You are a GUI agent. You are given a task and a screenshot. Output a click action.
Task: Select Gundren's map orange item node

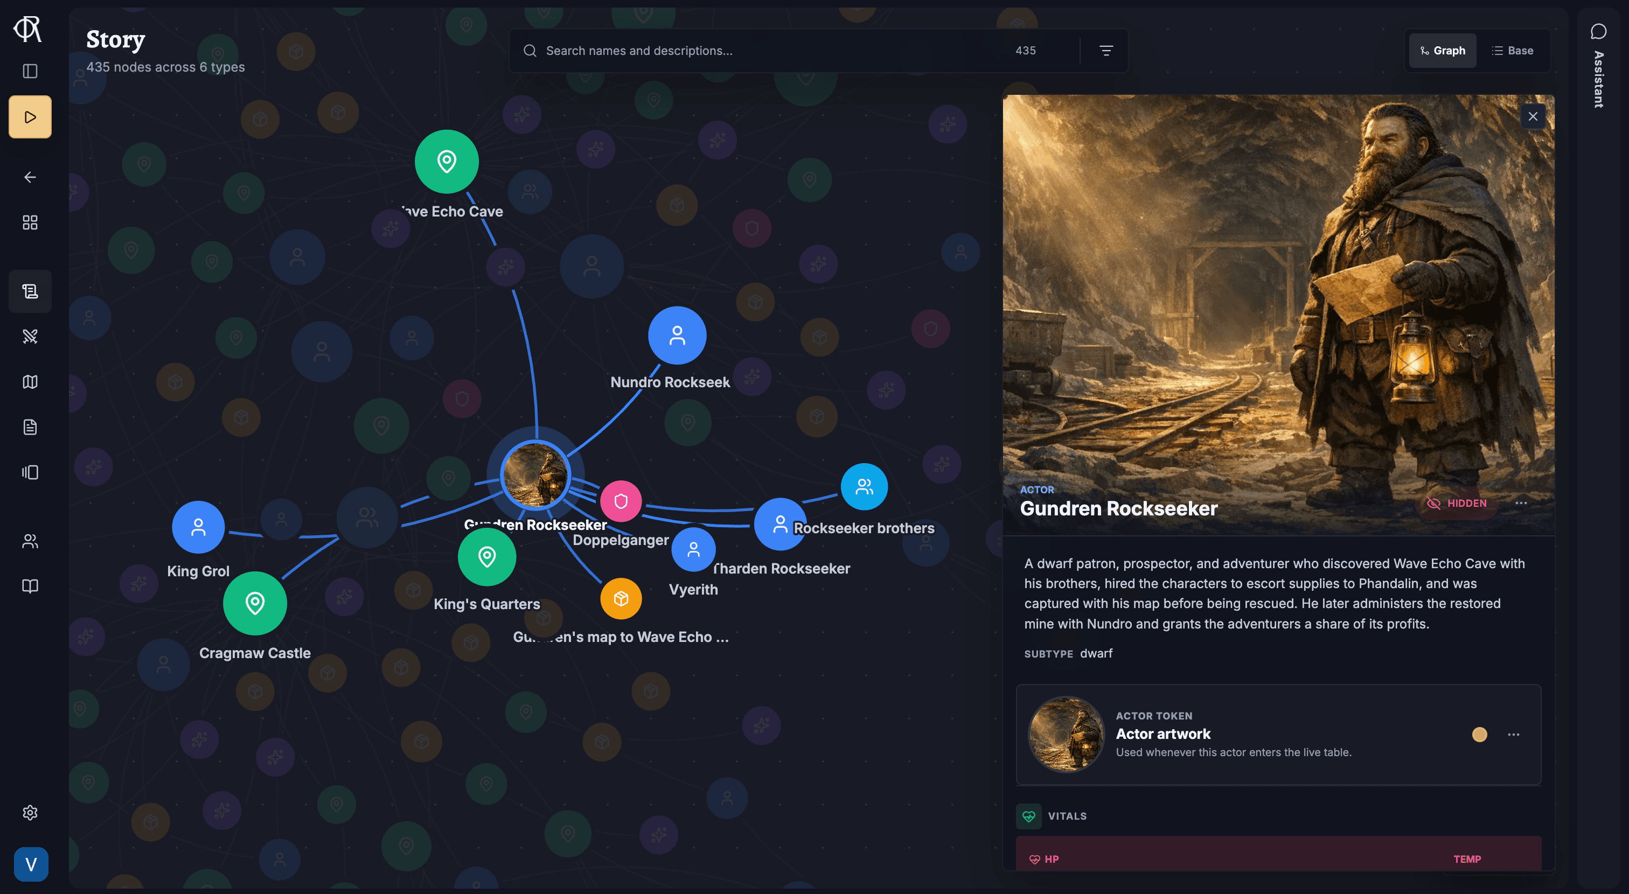(621, 599)
